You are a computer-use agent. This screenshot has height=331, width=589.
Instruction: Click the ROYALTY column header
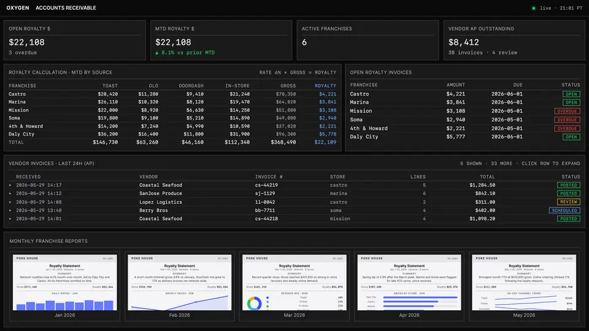click(x=325, y=86)
